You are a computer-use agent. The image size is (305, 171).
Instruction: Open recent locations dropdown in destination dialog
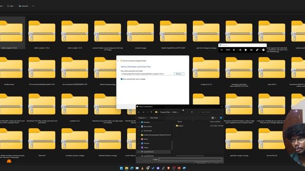(147, 112)
